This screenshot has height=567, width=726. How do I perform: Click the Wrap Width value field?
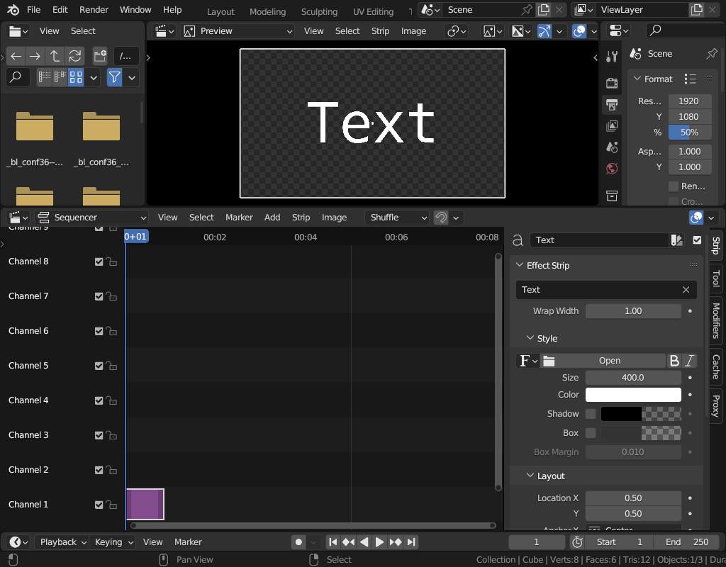click(x=633, y=311)
